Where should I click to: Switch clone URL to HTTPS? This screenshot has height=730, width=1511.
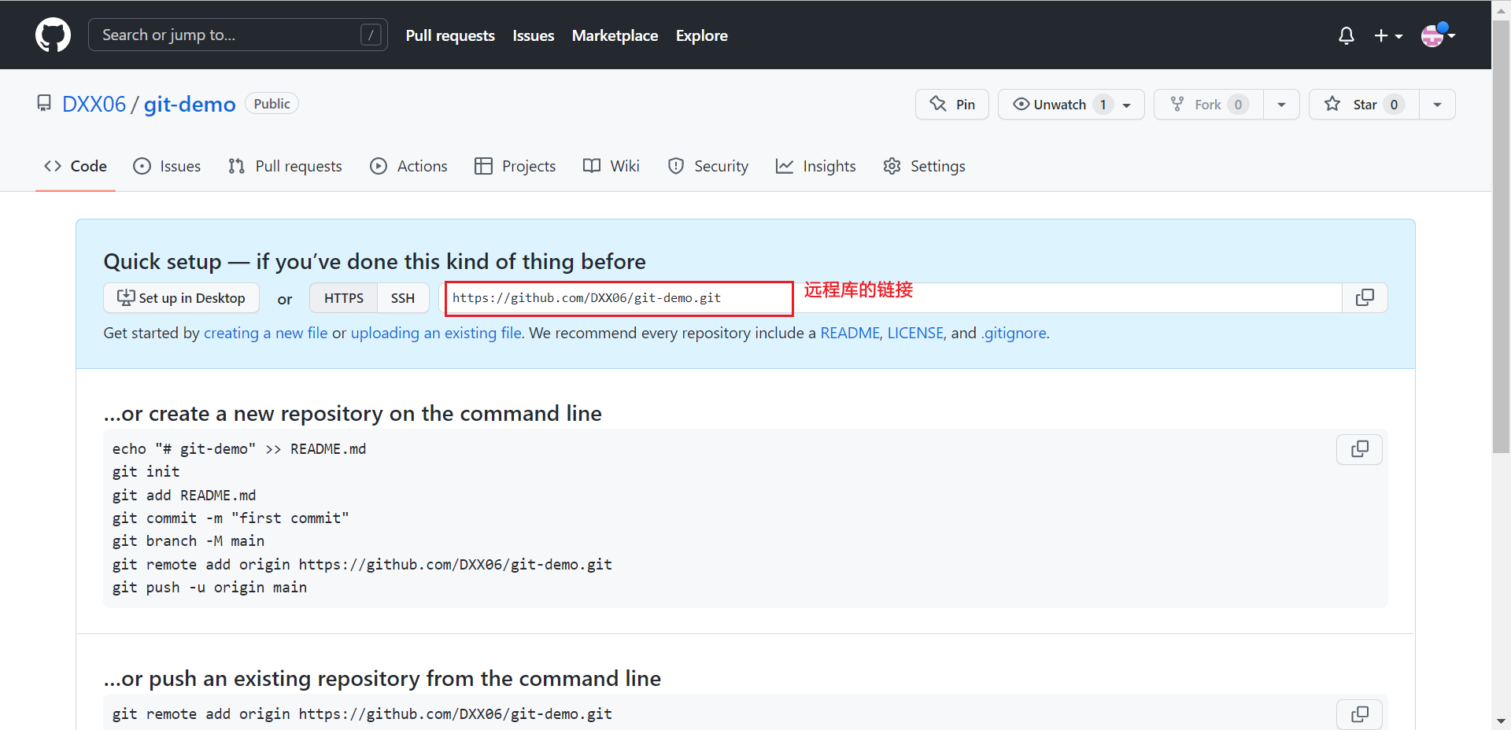point(343,298)
